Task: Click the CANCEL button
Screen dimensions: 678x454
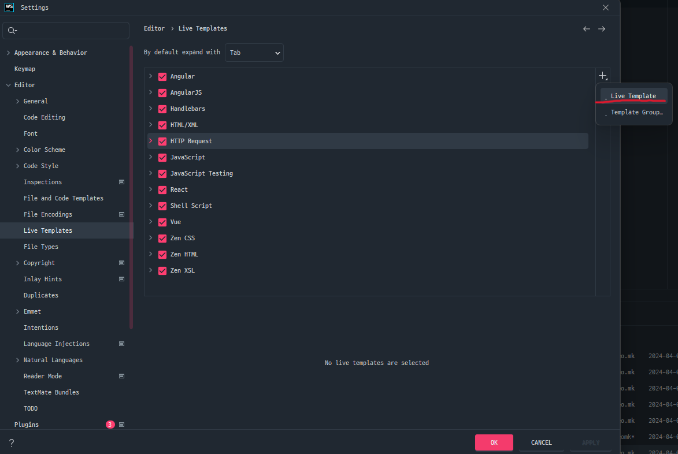Action: pos(542,442)
